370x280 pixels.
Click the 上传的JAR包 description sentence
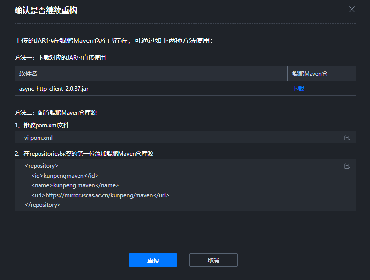click(x=114, y=40)
